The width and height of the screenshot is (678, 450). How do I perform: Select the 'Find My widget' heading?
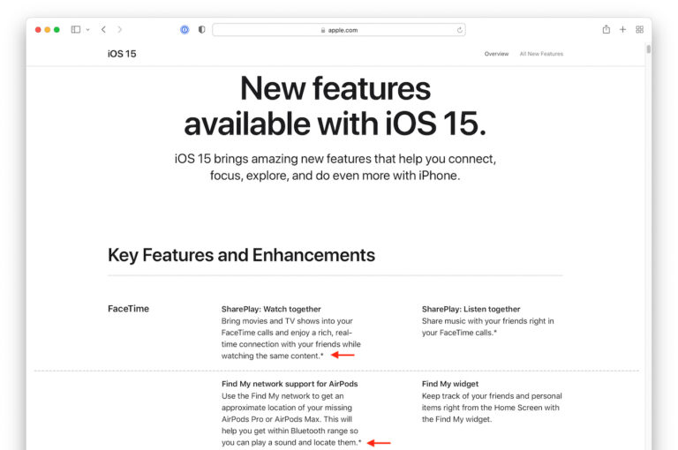pyautogui.click(x=450, y=384)
